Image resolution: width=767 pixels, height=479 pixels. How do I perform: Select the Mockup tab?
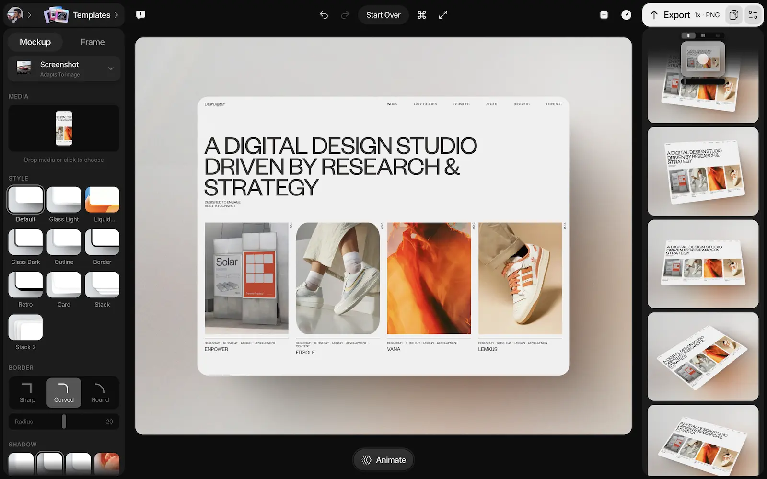tap(35, 42)
